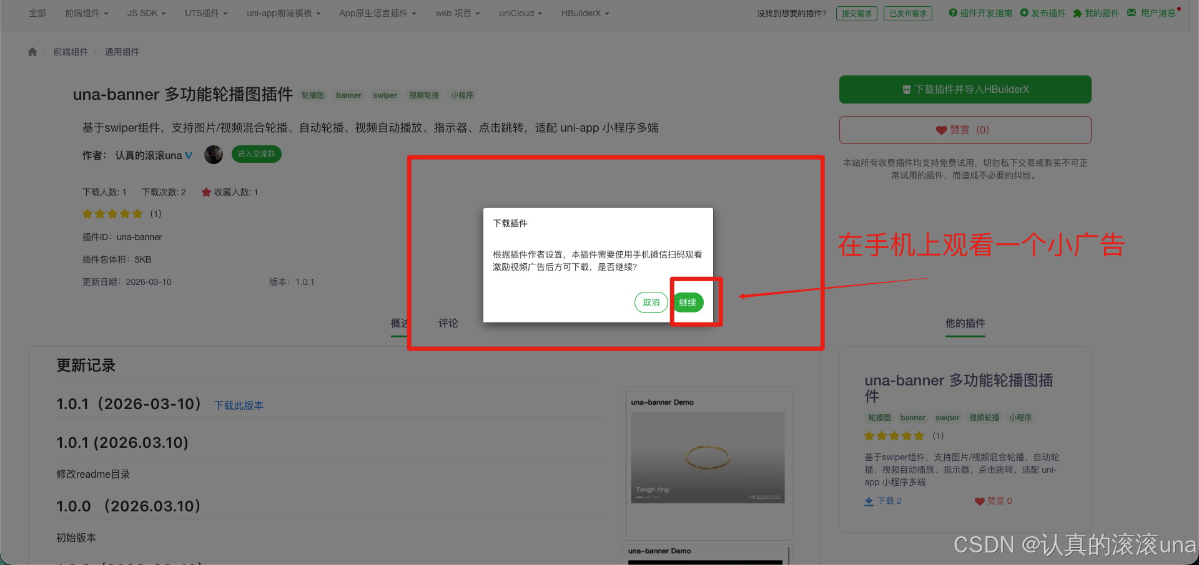
Task: Click the 轮播图 tag beside title
Action: pyautogui.click(x=313, y=95)
